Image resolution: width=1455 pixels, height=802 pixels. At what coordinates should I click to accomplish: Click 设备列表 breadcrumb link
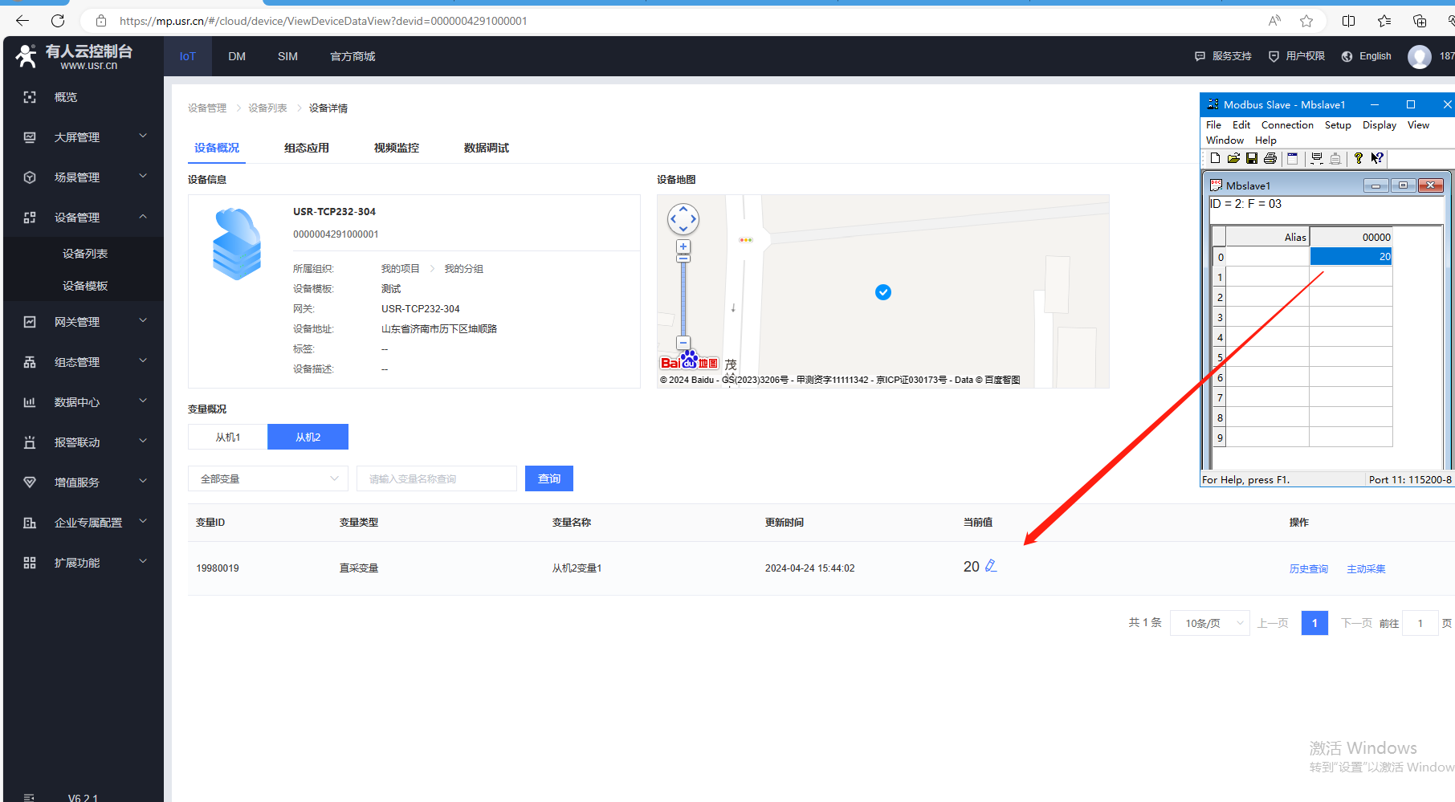pyautogui.click(x=267, y=108)
